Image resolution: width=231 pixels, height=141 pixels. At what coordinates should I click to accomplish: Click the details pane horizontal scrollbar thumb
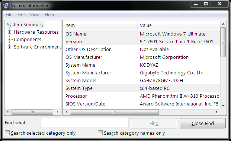click(114, 112)
